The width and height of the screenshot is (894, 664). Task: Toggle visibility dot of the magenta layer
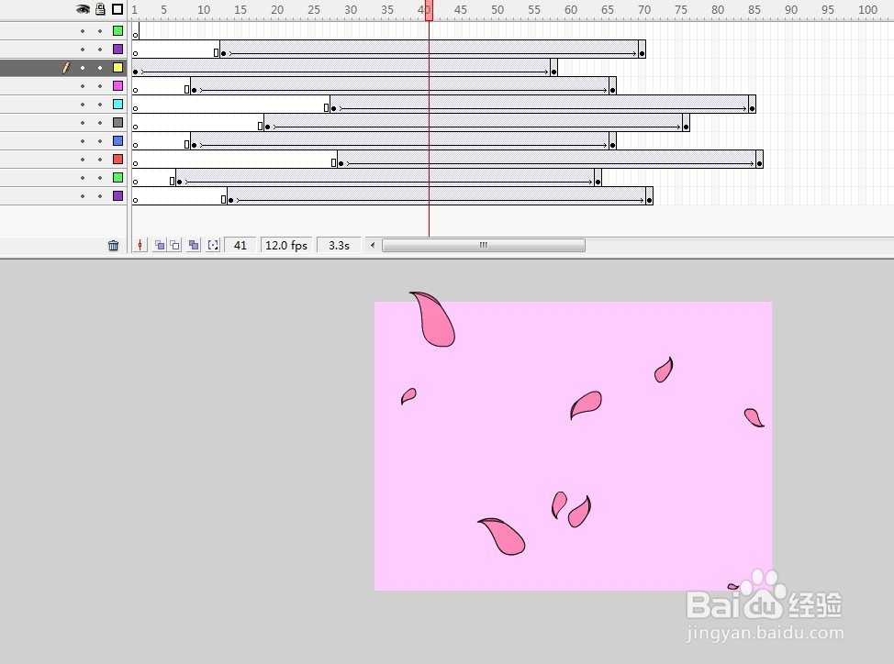click(x=83, y=86)
